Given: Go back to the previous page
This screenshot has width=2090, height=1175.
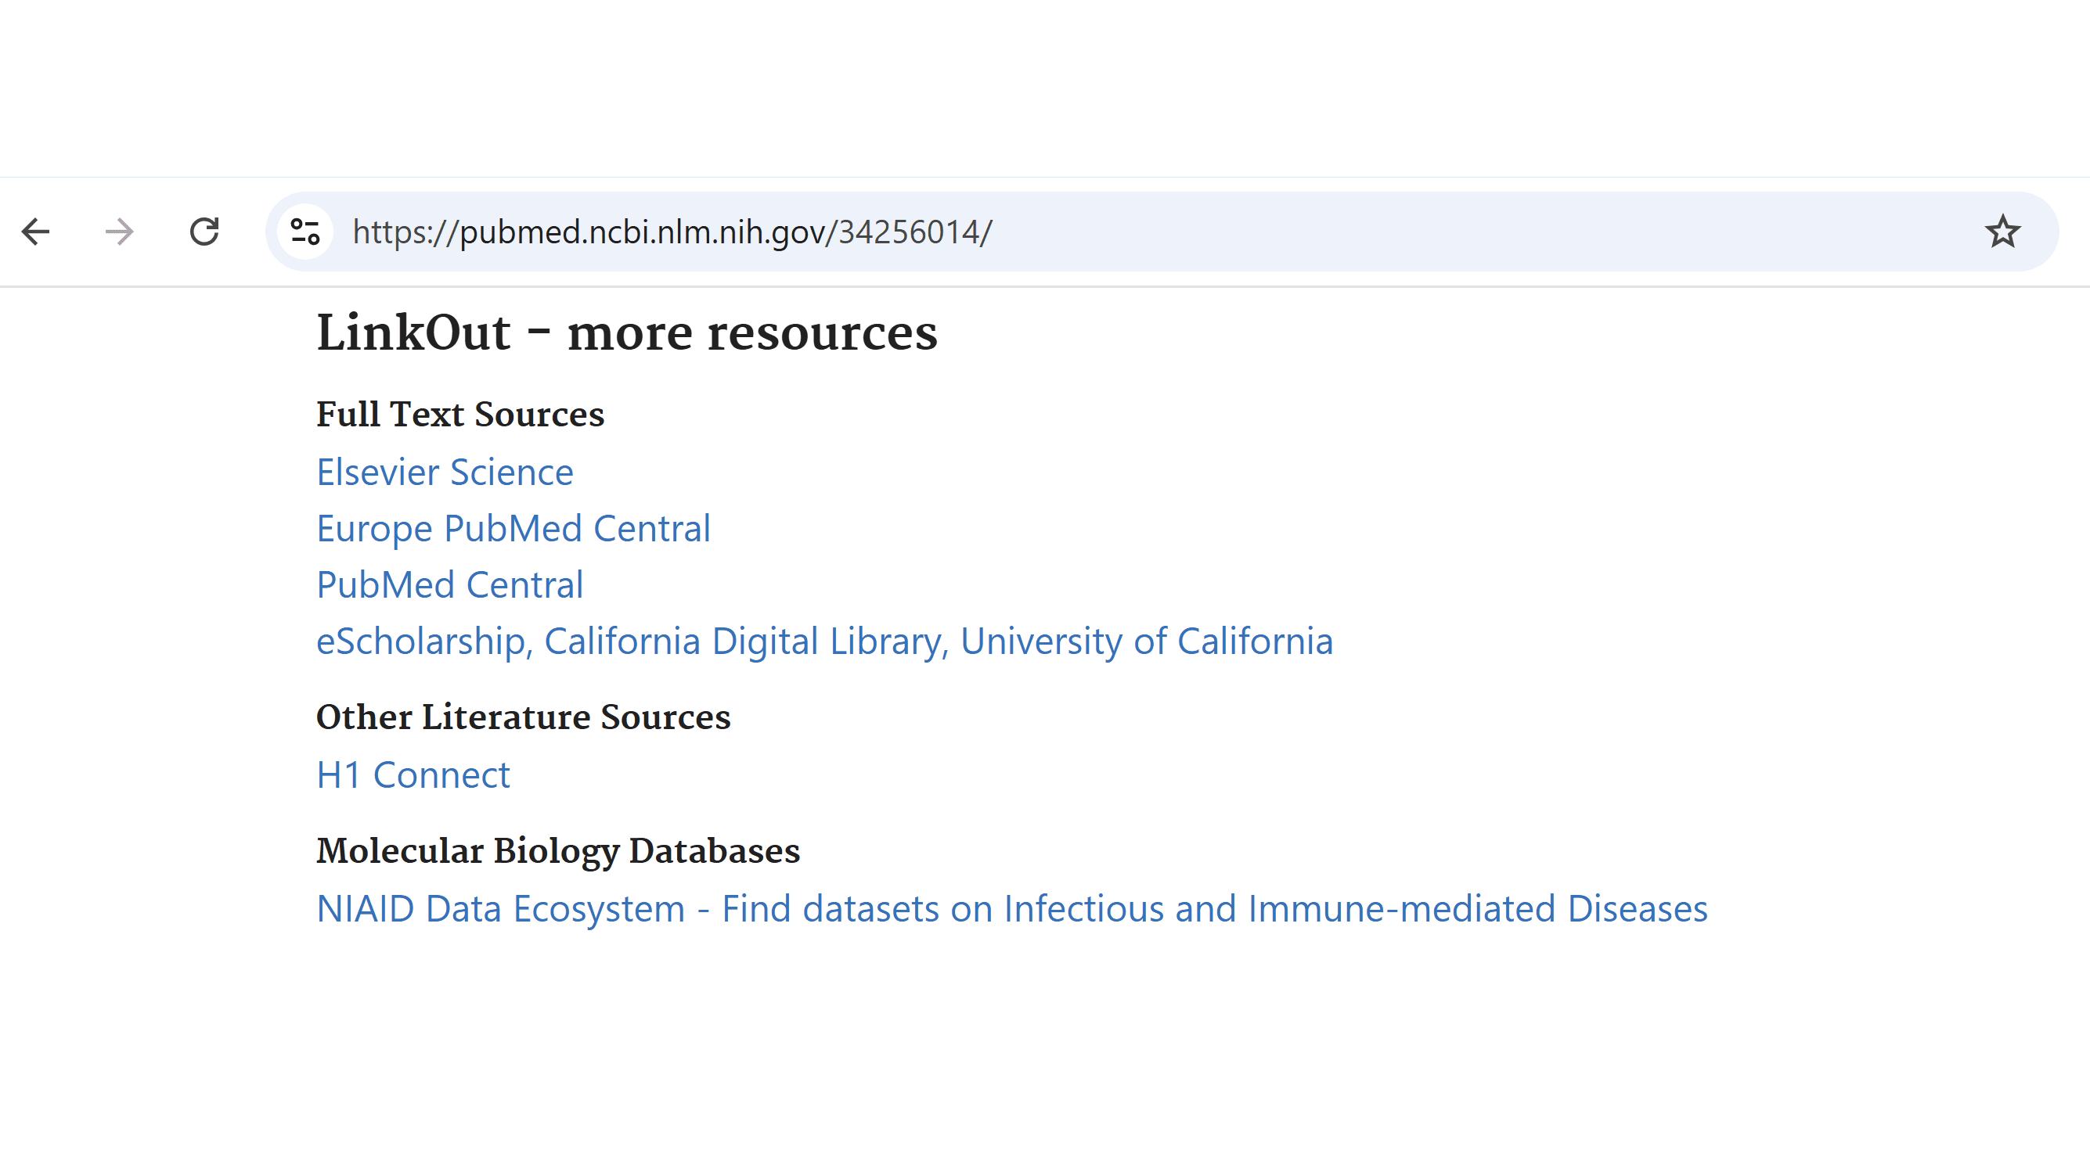Looking at the screenshot, I should coord(36,232).
